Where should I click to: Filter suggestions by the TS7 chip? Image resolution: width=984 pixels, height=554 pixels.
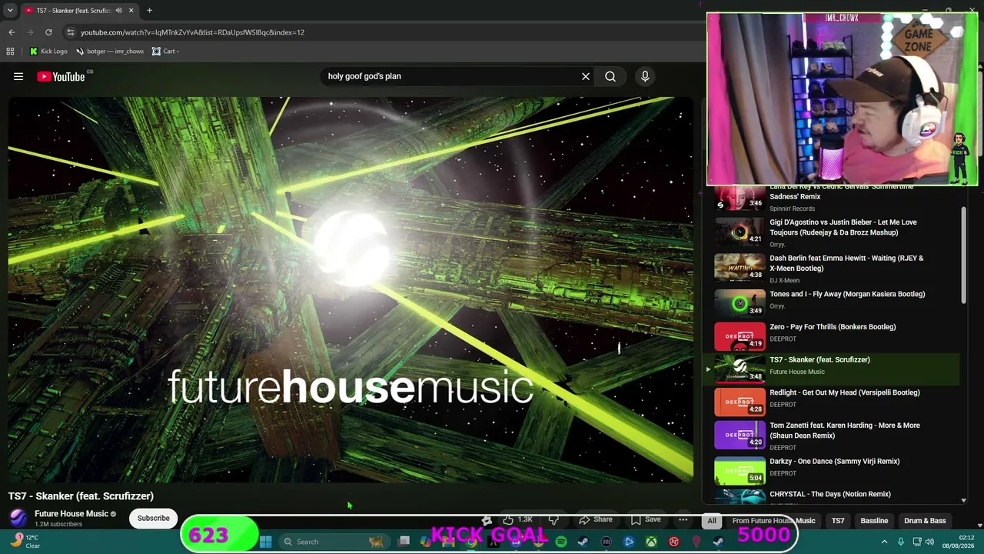point(838,521)
